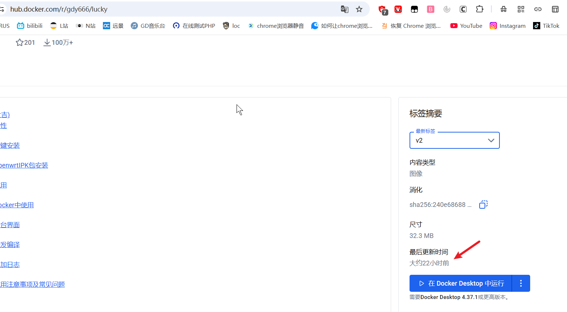Screen dimensions: 567x312
Task: Open the 恢复 Chrome 浏览 bookmark
Action: (x=411, y=26)
